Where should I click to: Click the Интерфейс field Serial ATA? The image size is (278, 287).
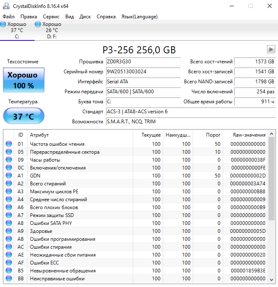point(143,82)
